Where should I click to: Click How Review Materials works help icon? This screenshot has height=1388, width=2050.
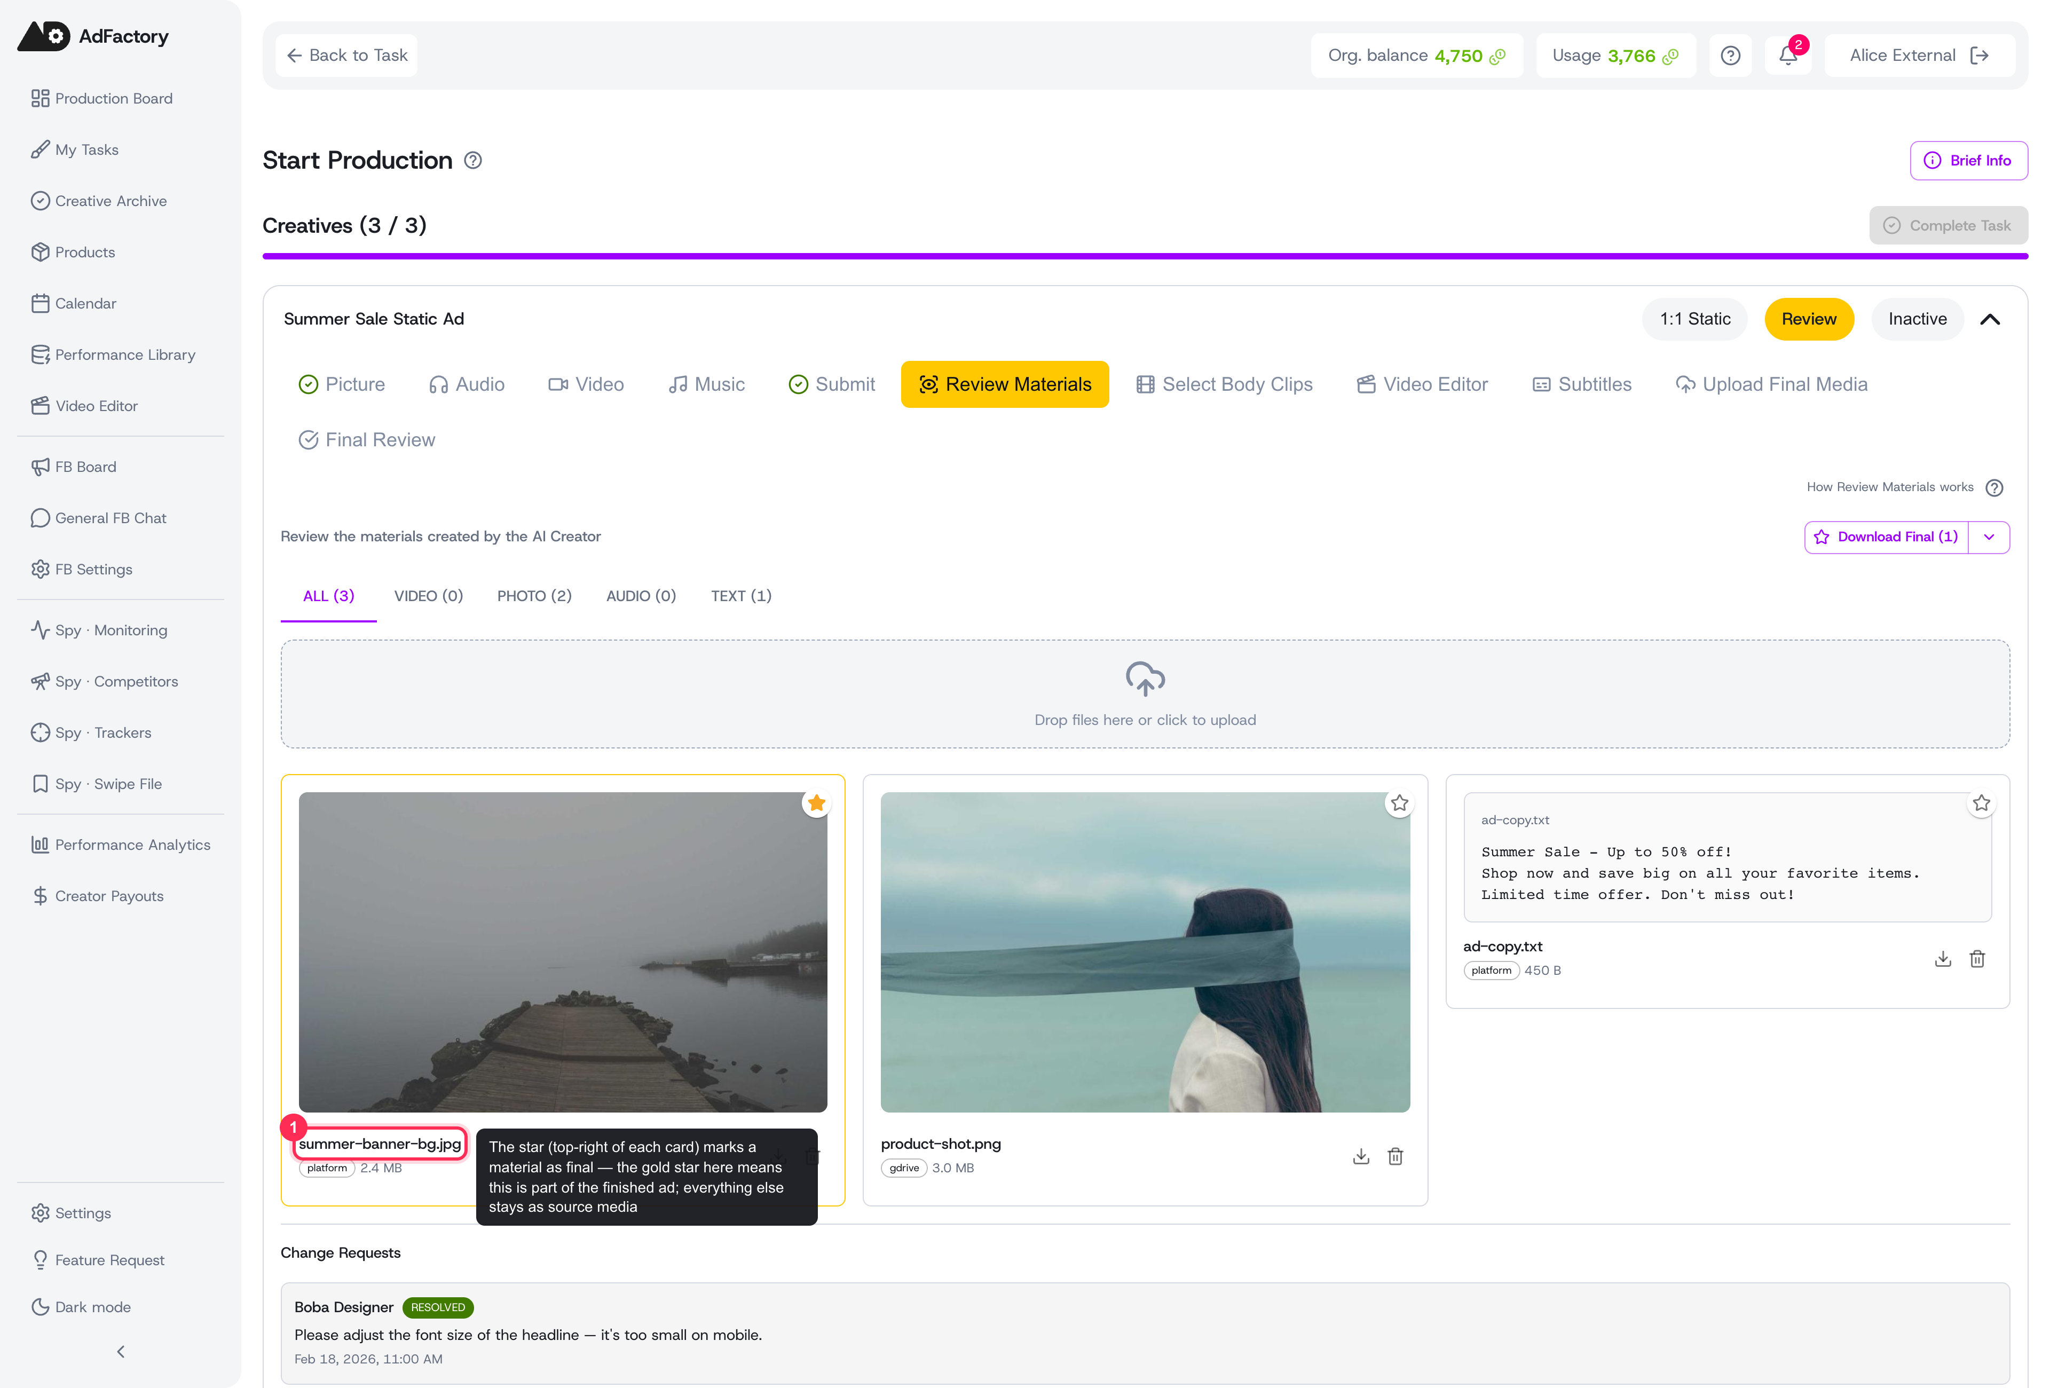[x=1994, y=487]
